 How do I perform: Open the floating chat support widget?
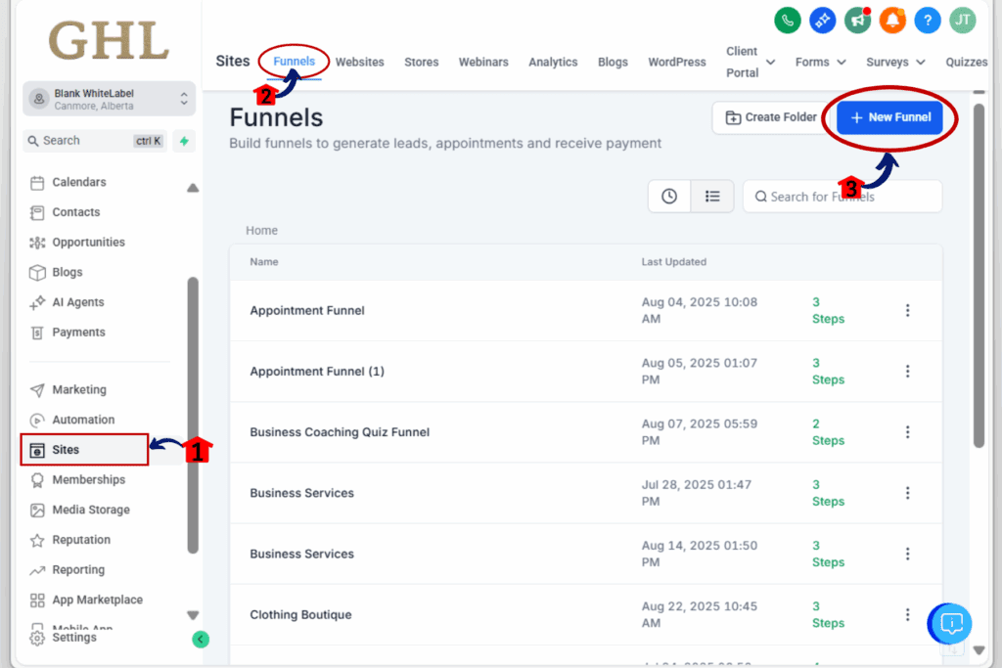point(951,623)
